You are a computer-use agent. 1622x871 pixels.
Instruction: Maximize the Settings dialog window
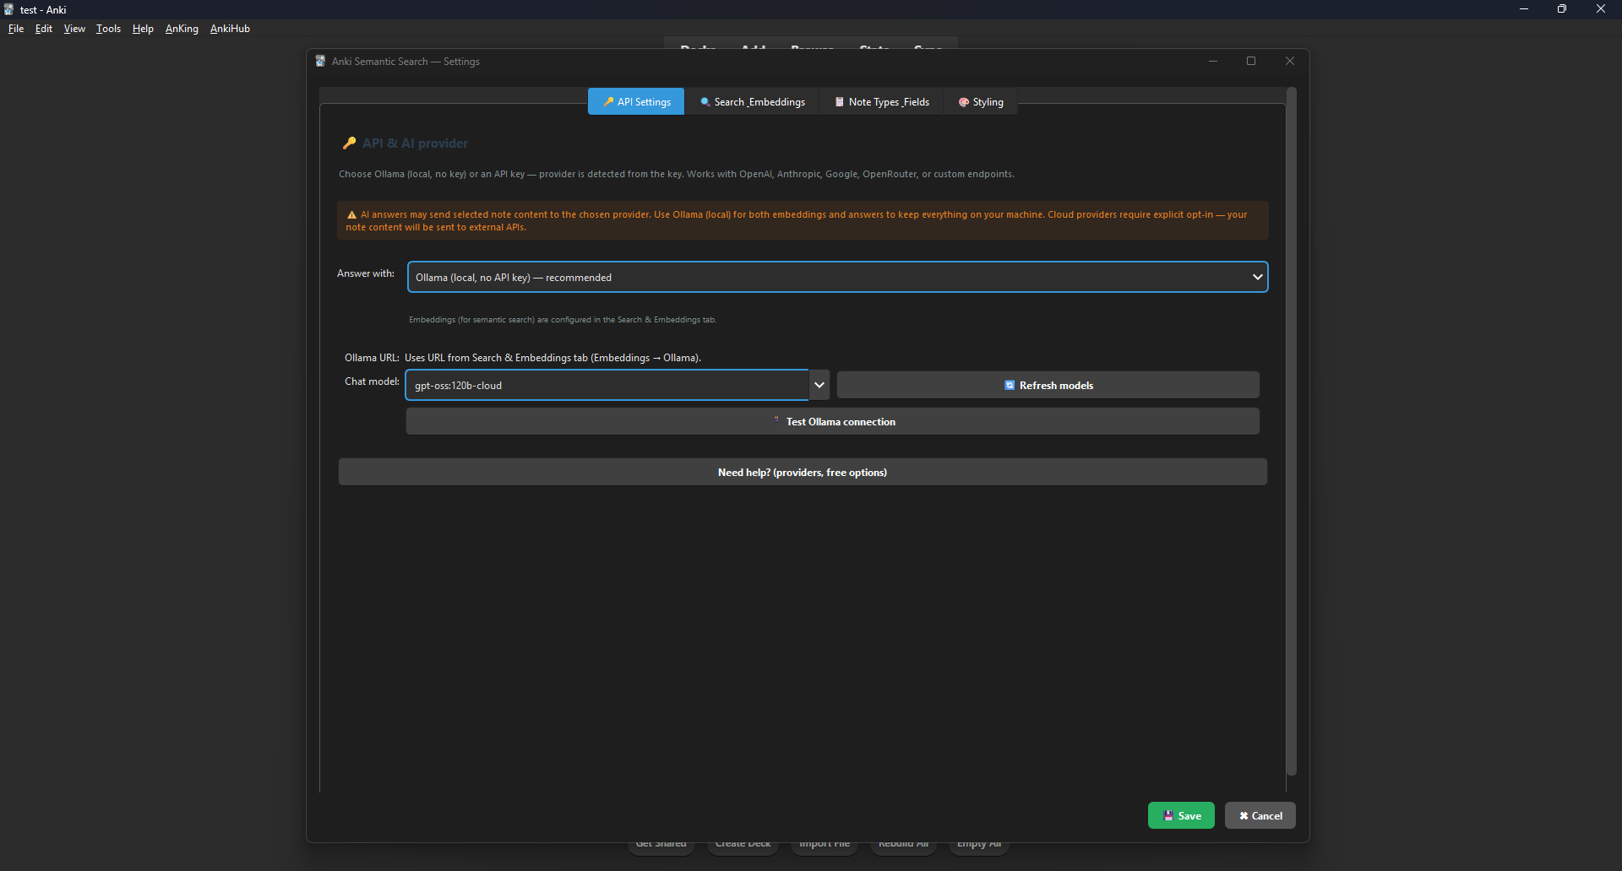click(x=1251, y=61)
